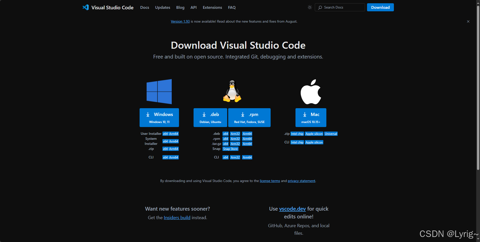Image resolution: width=480 pixels, height=242 pixels.
Task: Download the .rpm Red Hat, Fedora package
Action: [249, 117]
